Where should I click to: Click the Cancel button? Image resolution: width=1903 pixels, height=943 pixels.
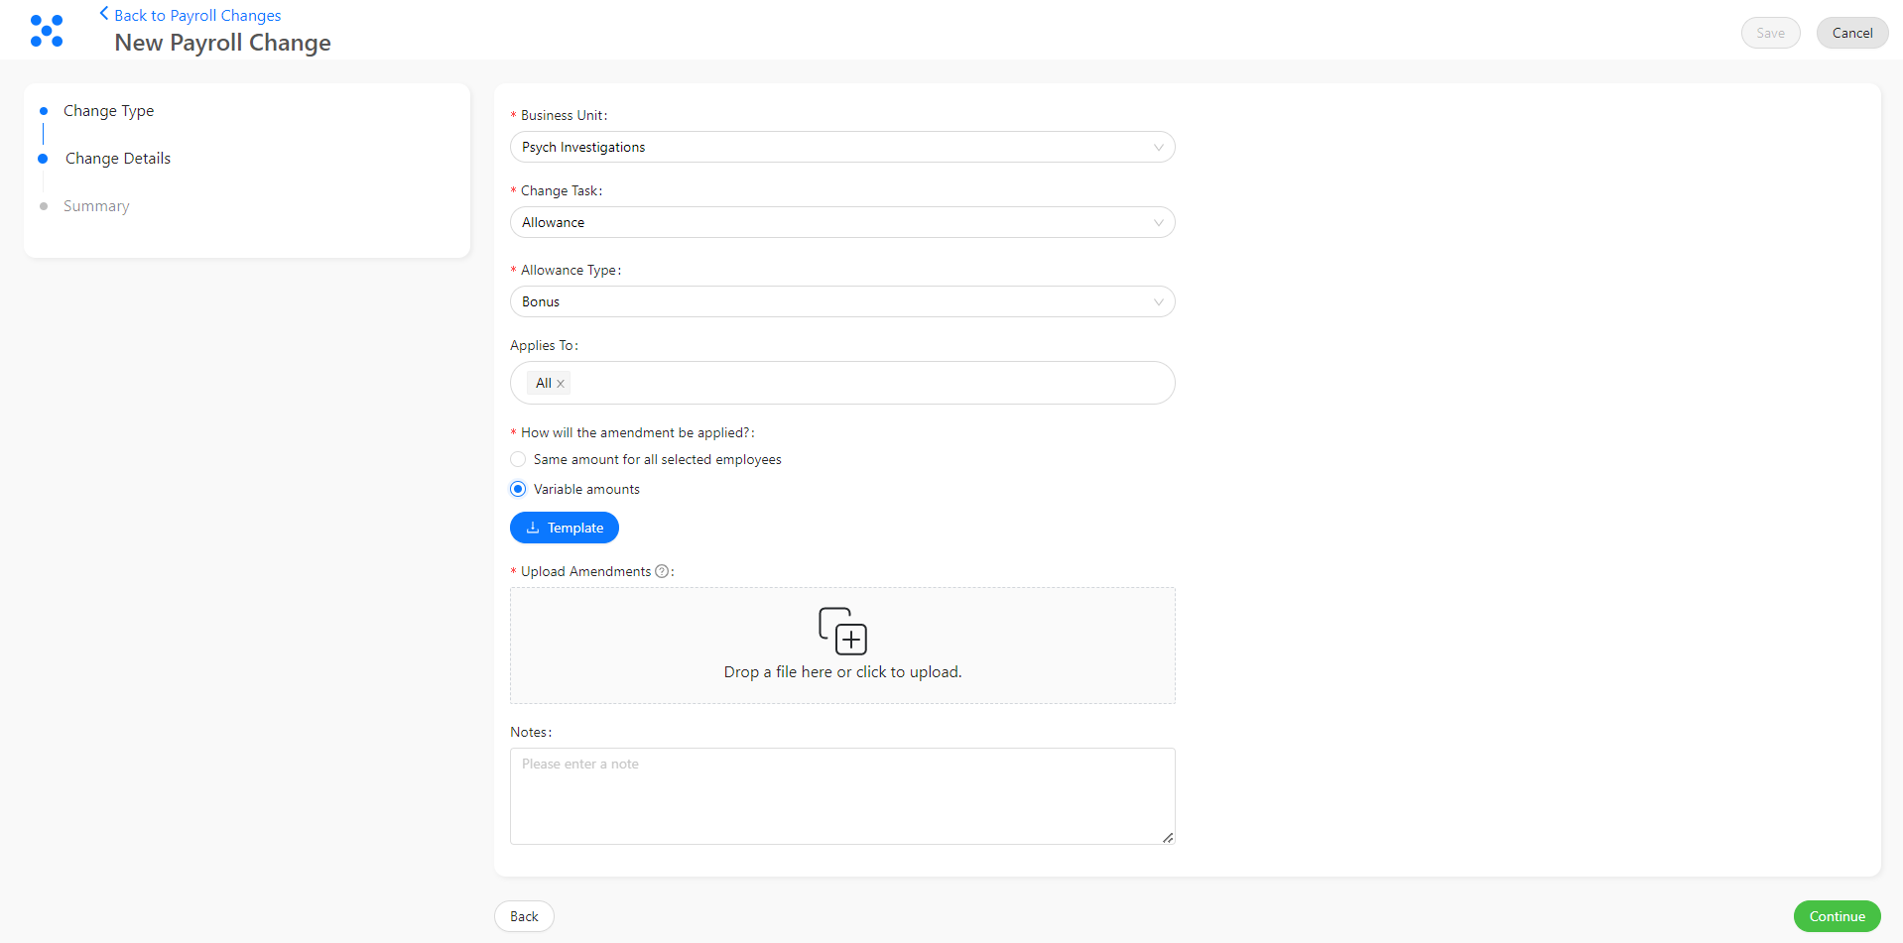(1851, 33)
